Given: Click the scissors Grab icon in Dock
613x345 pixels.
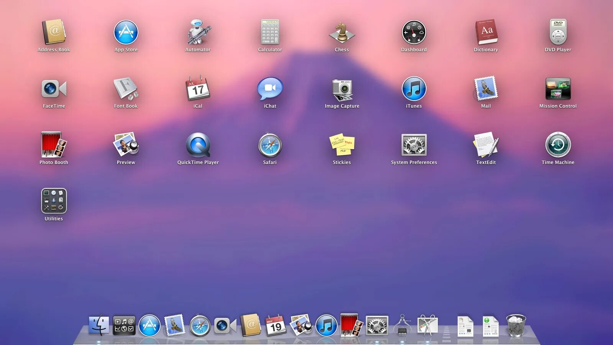Looking at the screenshot, I should 428,325.
